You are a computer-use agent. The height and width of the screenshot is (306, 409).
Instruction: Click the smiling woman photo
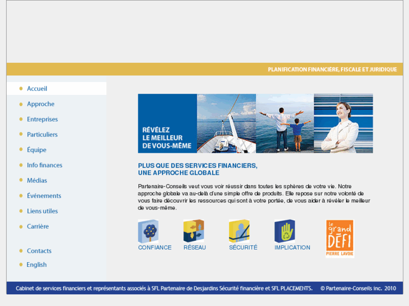click(343, 124)
